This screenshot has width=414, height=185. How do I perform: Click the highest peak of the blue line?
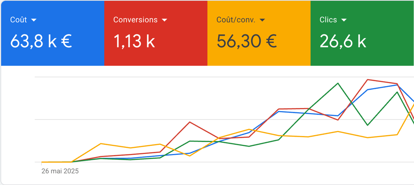[x=397, y=85]
